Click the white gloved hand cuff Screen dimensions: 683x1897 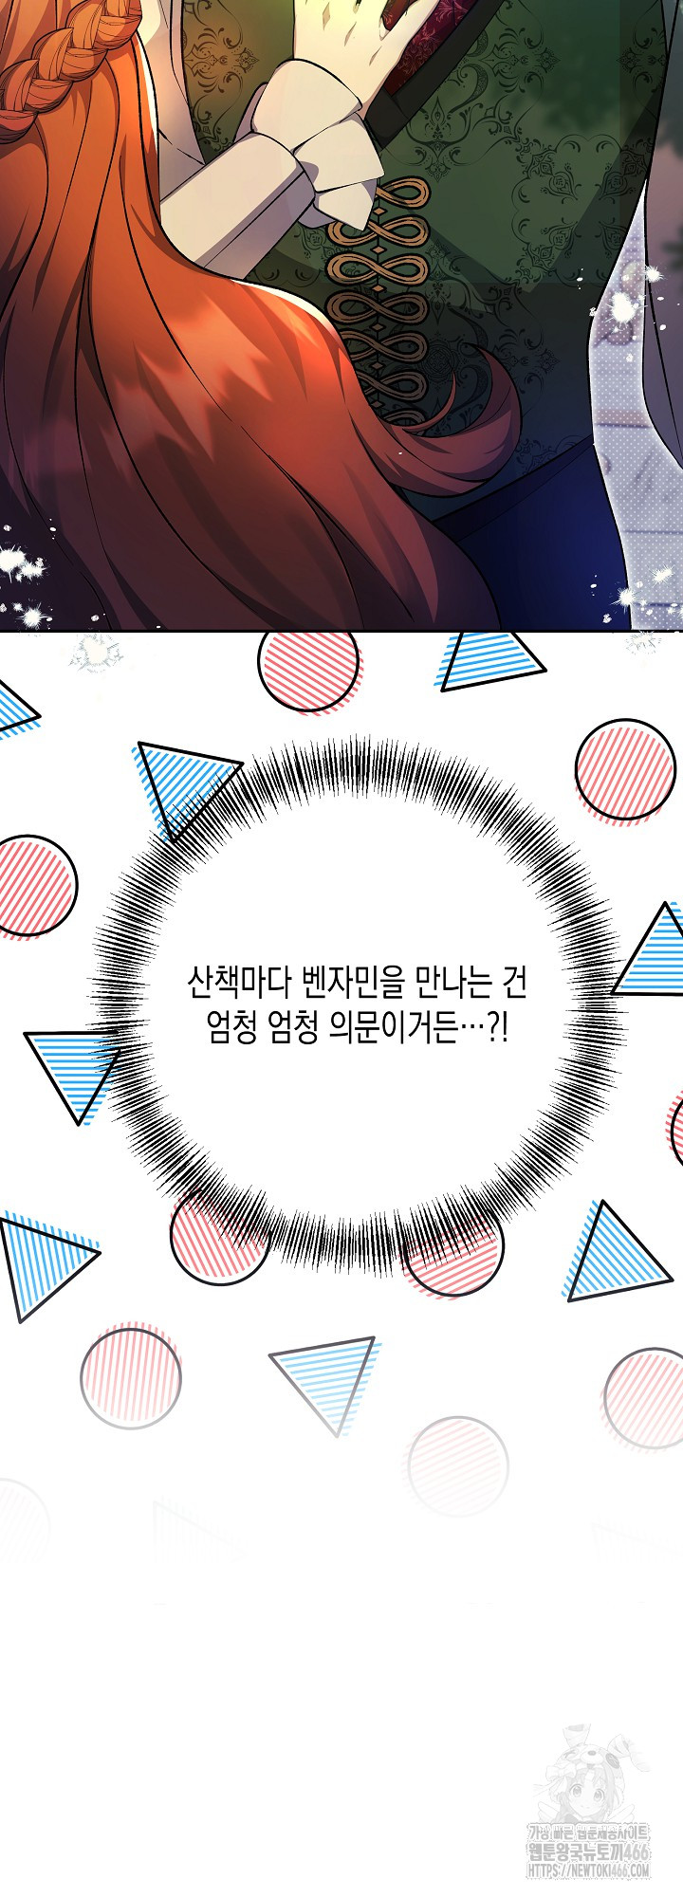point(302,166)
